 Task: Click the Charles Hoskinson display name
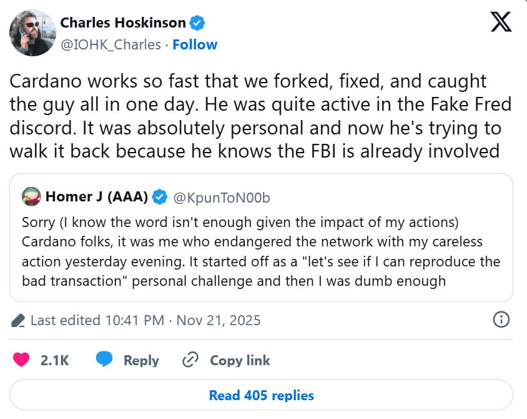click(123, 23)
